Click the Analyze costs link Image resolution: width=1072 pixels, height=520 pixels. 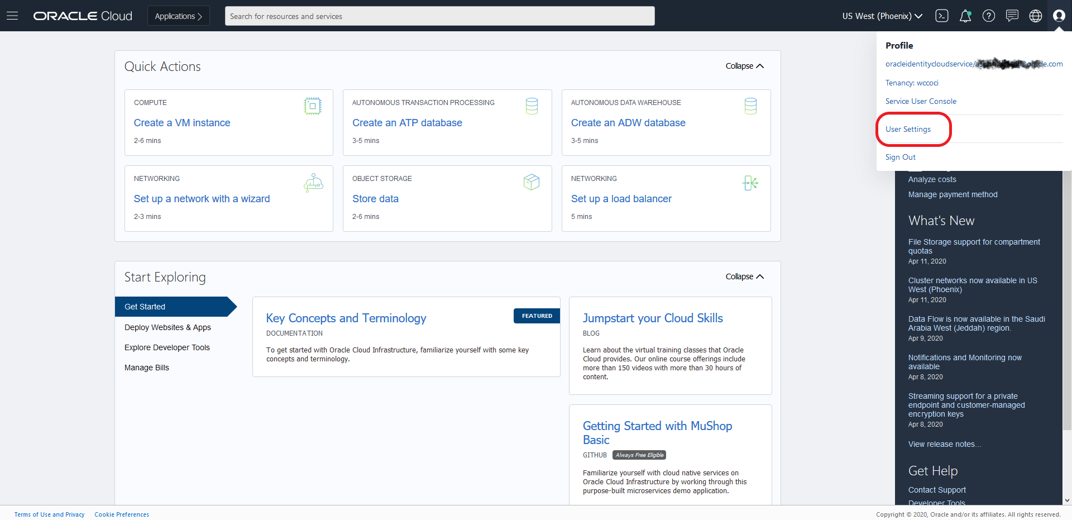coord(932,179)
